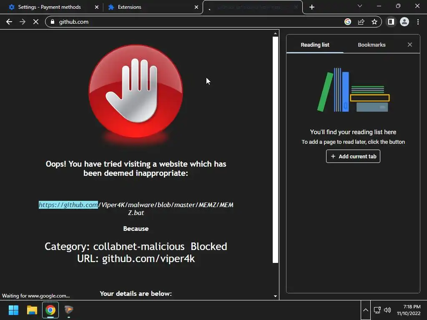Switch to Settings - Payment methods tab
427x320 pixels.
coord(49,7)
